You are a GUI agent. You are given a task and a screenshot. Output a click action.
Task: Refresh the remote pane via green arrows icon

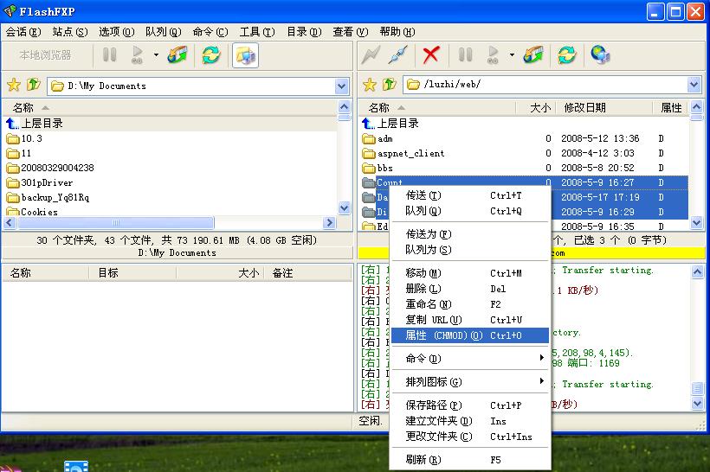coord(567,55)
